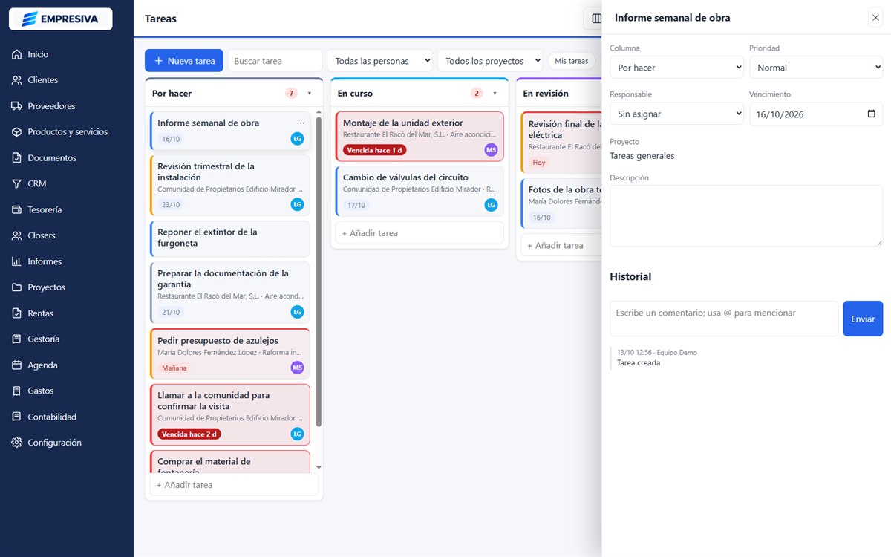Click the Tarea creada history entry
The image size is (891, 557).
(639, 363)
